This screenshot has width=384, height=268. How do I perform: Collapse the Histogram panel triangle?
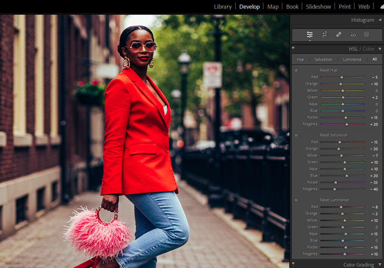click(x=380, y=20)
